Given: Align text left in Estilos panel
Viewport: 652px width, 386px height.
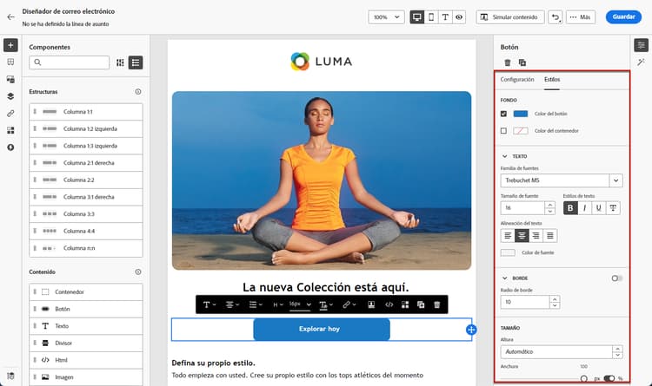Looking at the screenshot, I should tap(508, 236).
